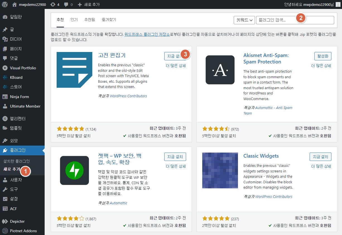Open the WordPress logo menu

5,4
